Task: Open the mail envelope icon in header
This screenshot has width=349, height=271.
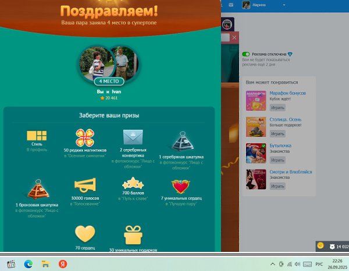Action: pyautogui.click(x=230, y=5)
